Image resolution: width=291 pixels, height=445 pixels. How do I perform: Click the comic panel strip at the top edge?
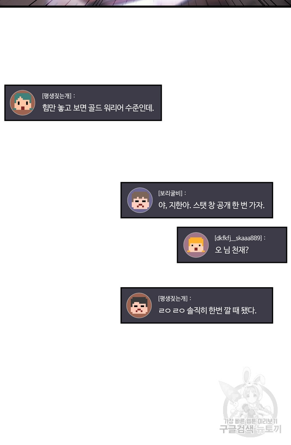coord(145,3)
